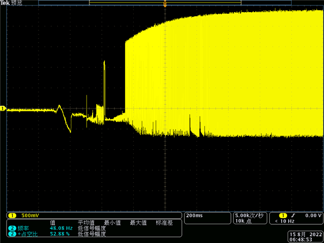
Task: Select the channel 1 ground marker
Action: (3, 108)
